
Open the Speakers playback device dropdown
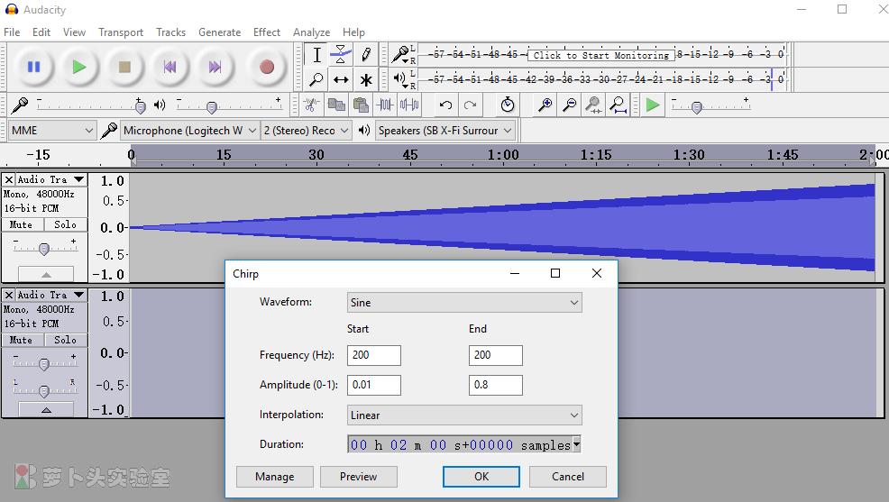(x=445, y=131)
